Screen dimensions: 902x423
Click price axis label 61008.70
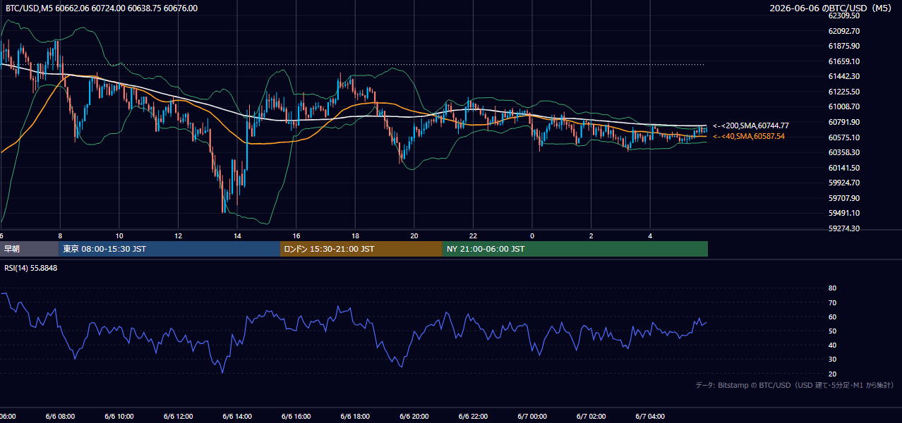(843, 106)
